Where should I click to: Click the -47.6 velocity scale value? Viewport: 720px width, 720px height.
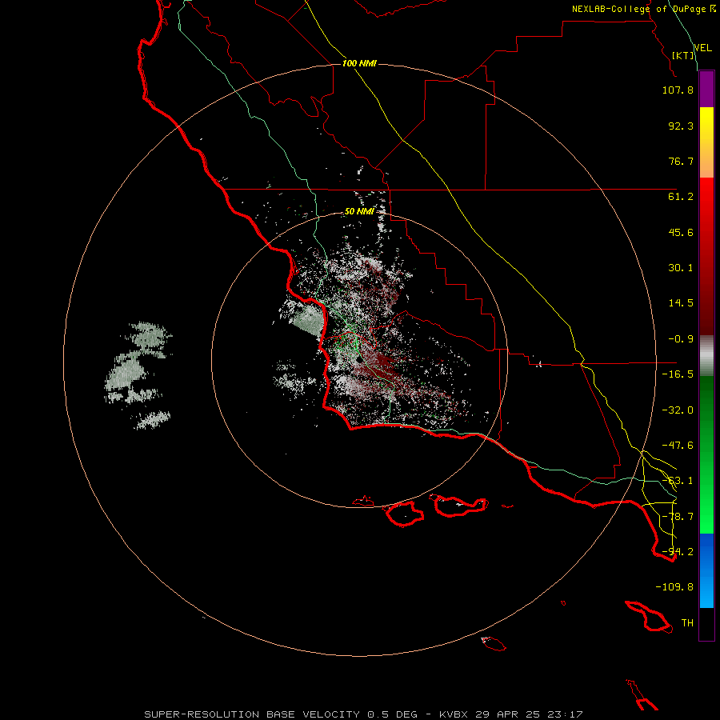coord(678,446)
